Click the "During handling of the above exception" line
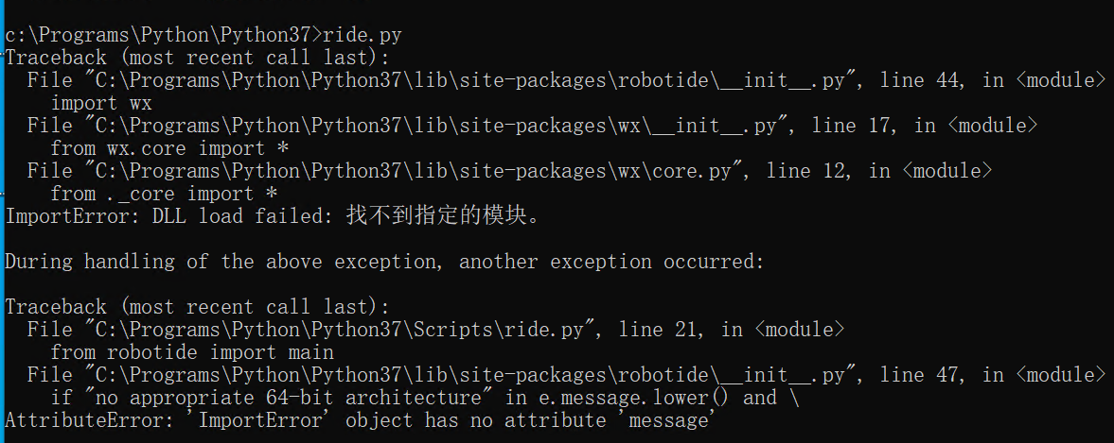Screen dimensions: 1114x443 [383, 262]
